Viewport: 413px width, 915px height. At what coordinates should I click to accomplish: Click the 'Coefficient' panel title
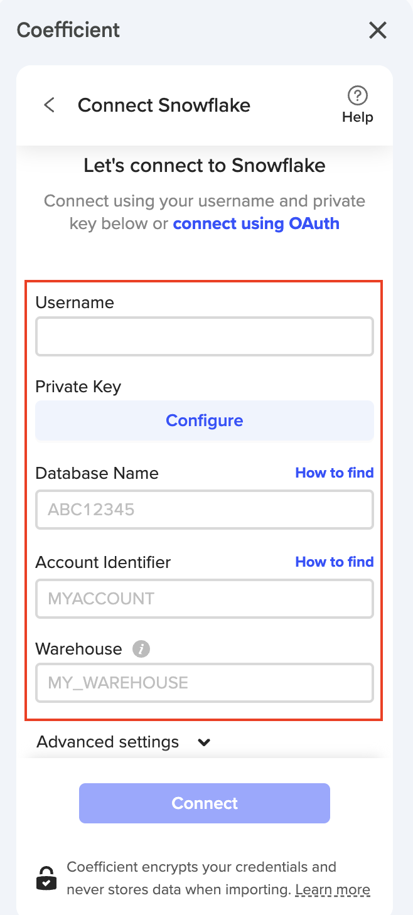(68, 30)
